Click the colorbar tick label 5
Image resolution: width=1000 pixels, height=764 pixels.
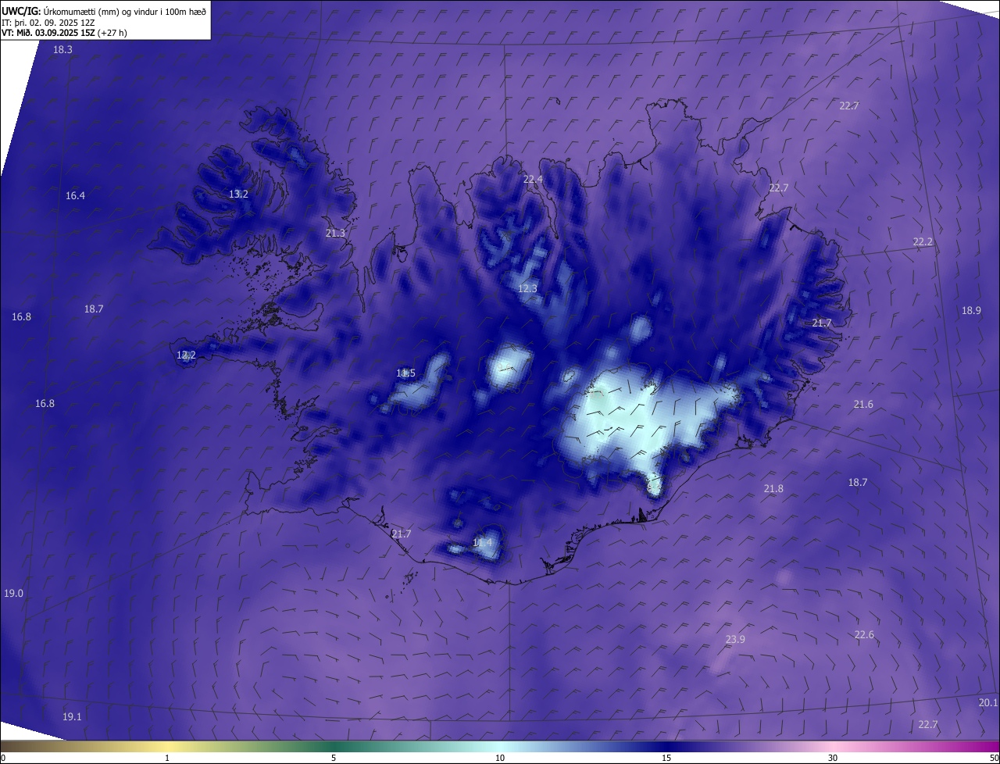pos(334,758)
